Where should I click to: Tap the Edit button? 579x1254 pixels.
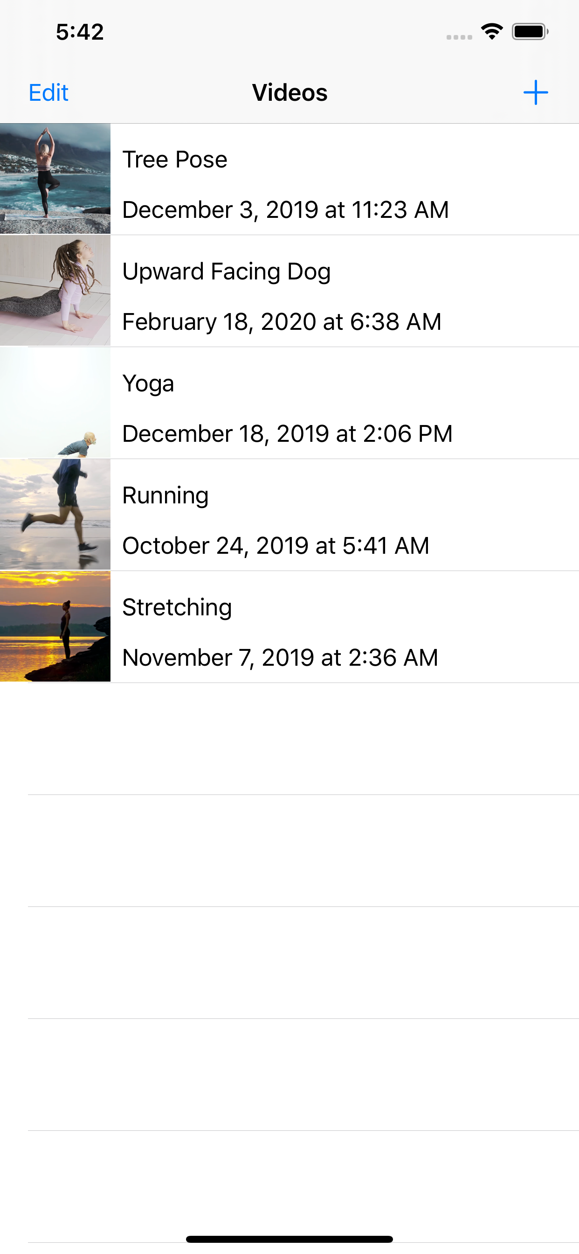tap(48, 92)
